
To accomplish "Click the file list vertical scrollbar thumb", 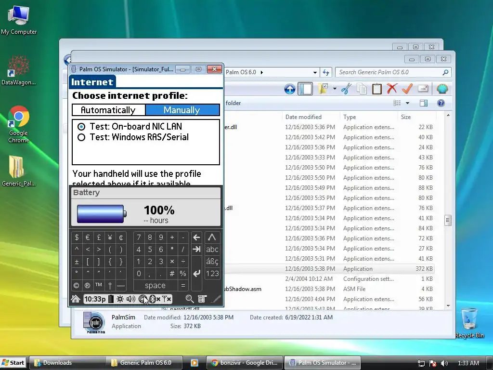I will pos(448,220).
